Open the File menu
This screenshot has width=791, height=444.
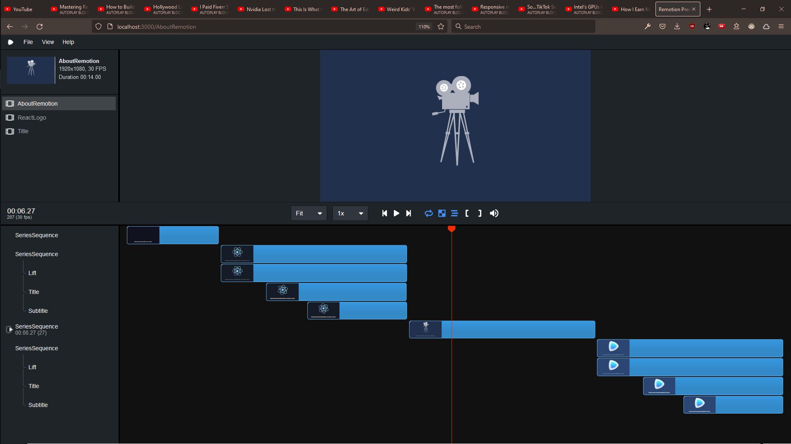28,42
